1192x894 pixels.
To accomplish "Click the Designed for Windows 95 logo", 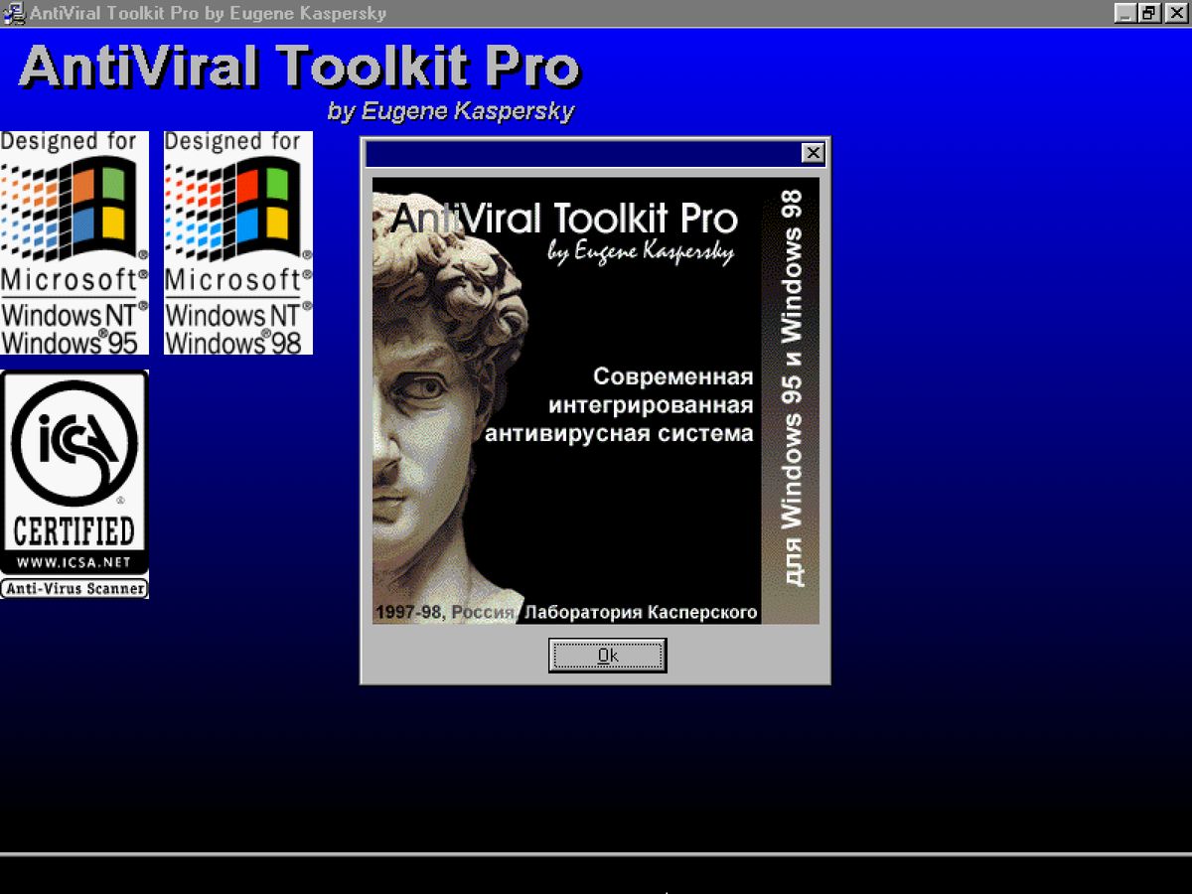I will (74, 243).
